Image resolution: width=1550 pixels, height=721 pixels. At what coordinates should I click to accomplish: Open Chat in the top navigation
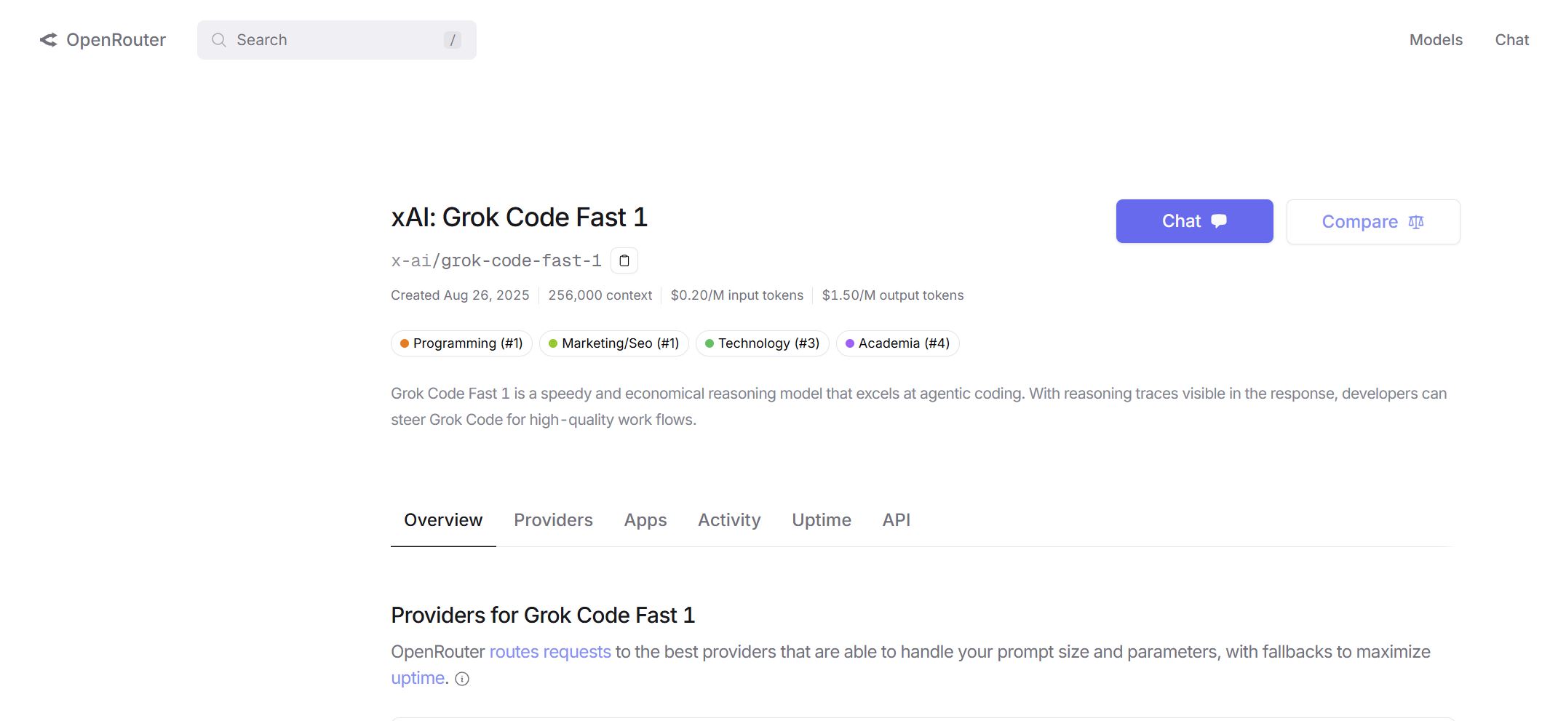pos(1511,40)
